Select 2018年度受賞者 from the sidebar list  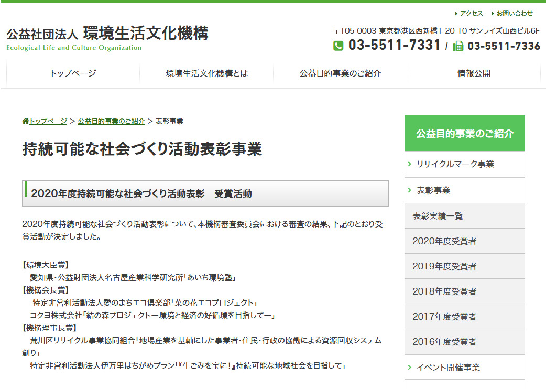click(x=444, y=291)
